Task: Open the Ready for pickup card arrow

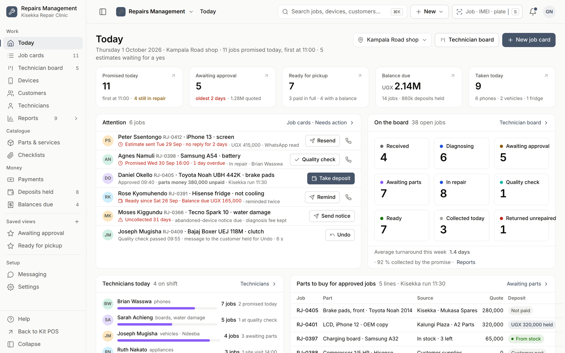Action: (x=360, y=76)
